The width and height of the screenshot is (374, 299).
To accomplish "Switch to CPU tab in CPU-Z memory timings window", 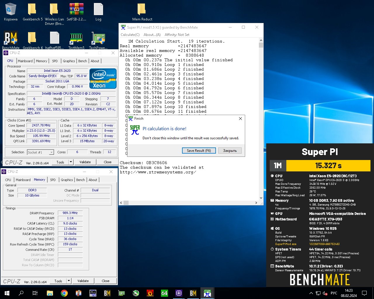I will [8, 180].
